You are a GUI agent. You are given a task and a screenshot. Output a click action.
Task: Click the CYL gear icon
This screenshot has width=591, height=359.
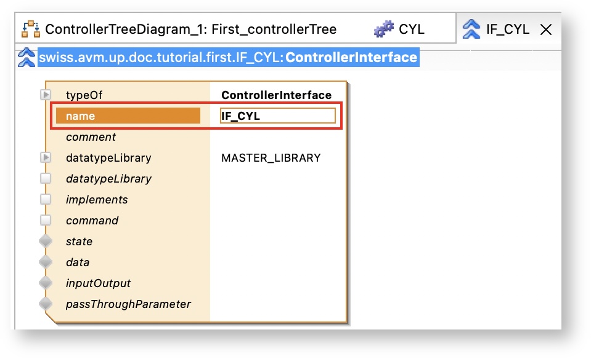click(384, 29)
